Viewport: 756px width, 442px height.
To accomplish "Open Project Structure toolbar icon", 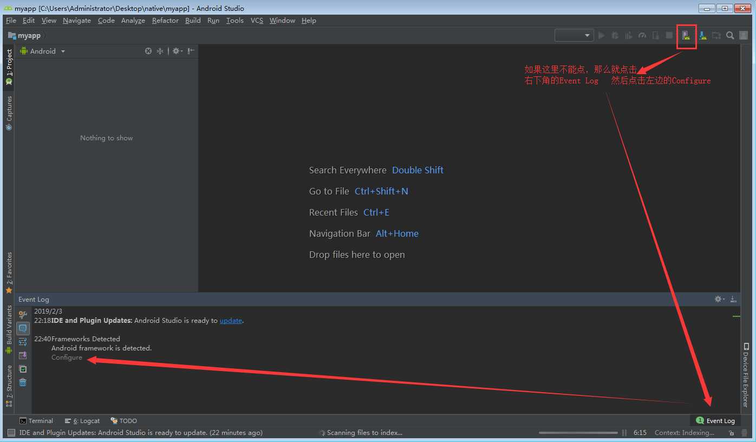I will [716, 36].
